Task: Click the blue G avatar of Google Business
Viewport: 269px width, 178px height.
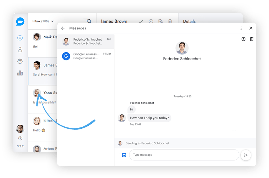Action: [66, 56]
